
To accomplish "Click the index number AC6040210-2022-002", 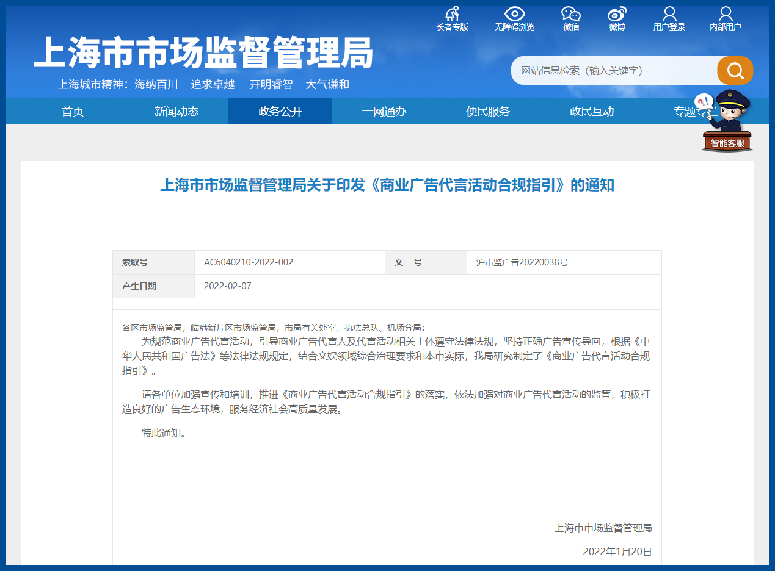I will click(x=249, y=262).
